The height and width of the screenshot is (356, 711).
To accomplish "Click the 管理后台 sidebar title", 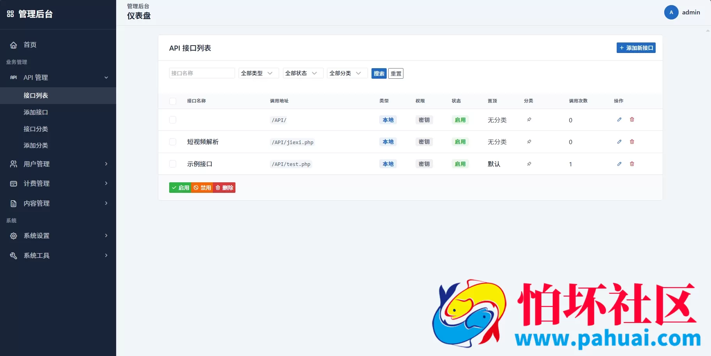I will click(35, 14).
